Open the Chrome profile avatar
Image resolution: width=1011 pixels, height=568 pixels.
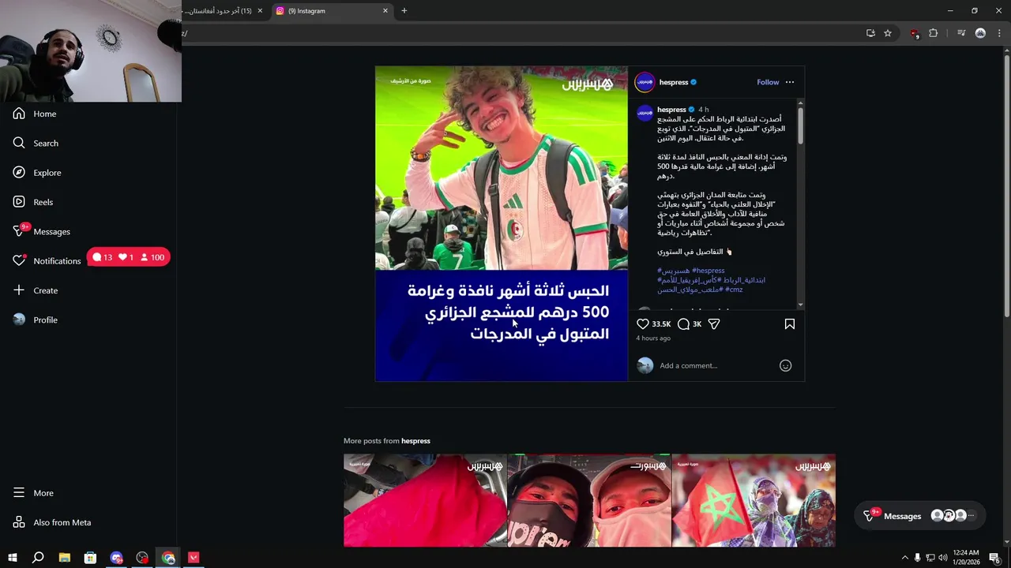coord(980,33)
